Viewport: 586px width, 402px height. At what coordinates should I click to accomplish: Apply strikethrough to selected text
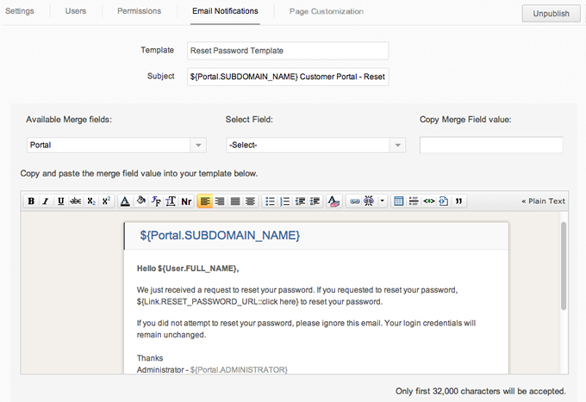click(75, 201)
